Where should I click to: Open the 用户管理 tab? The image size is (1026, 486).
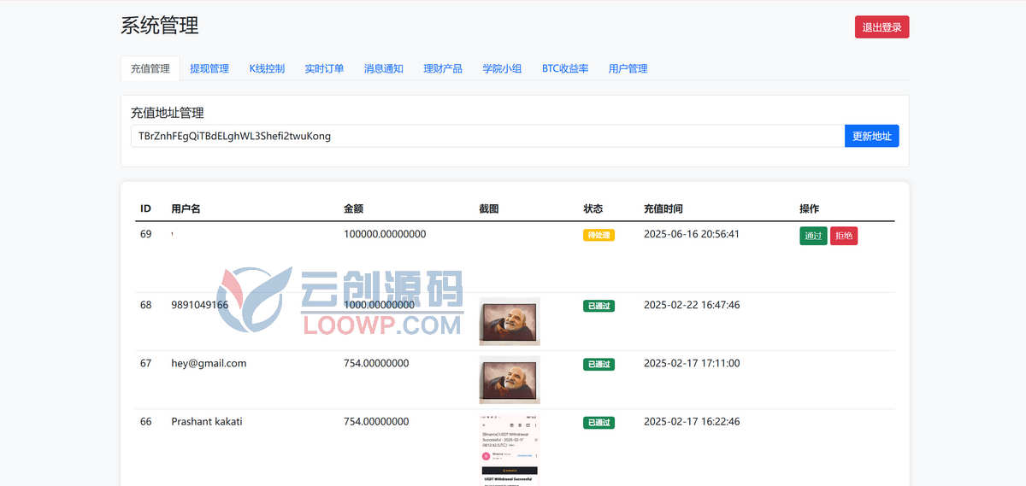[628, 68]
